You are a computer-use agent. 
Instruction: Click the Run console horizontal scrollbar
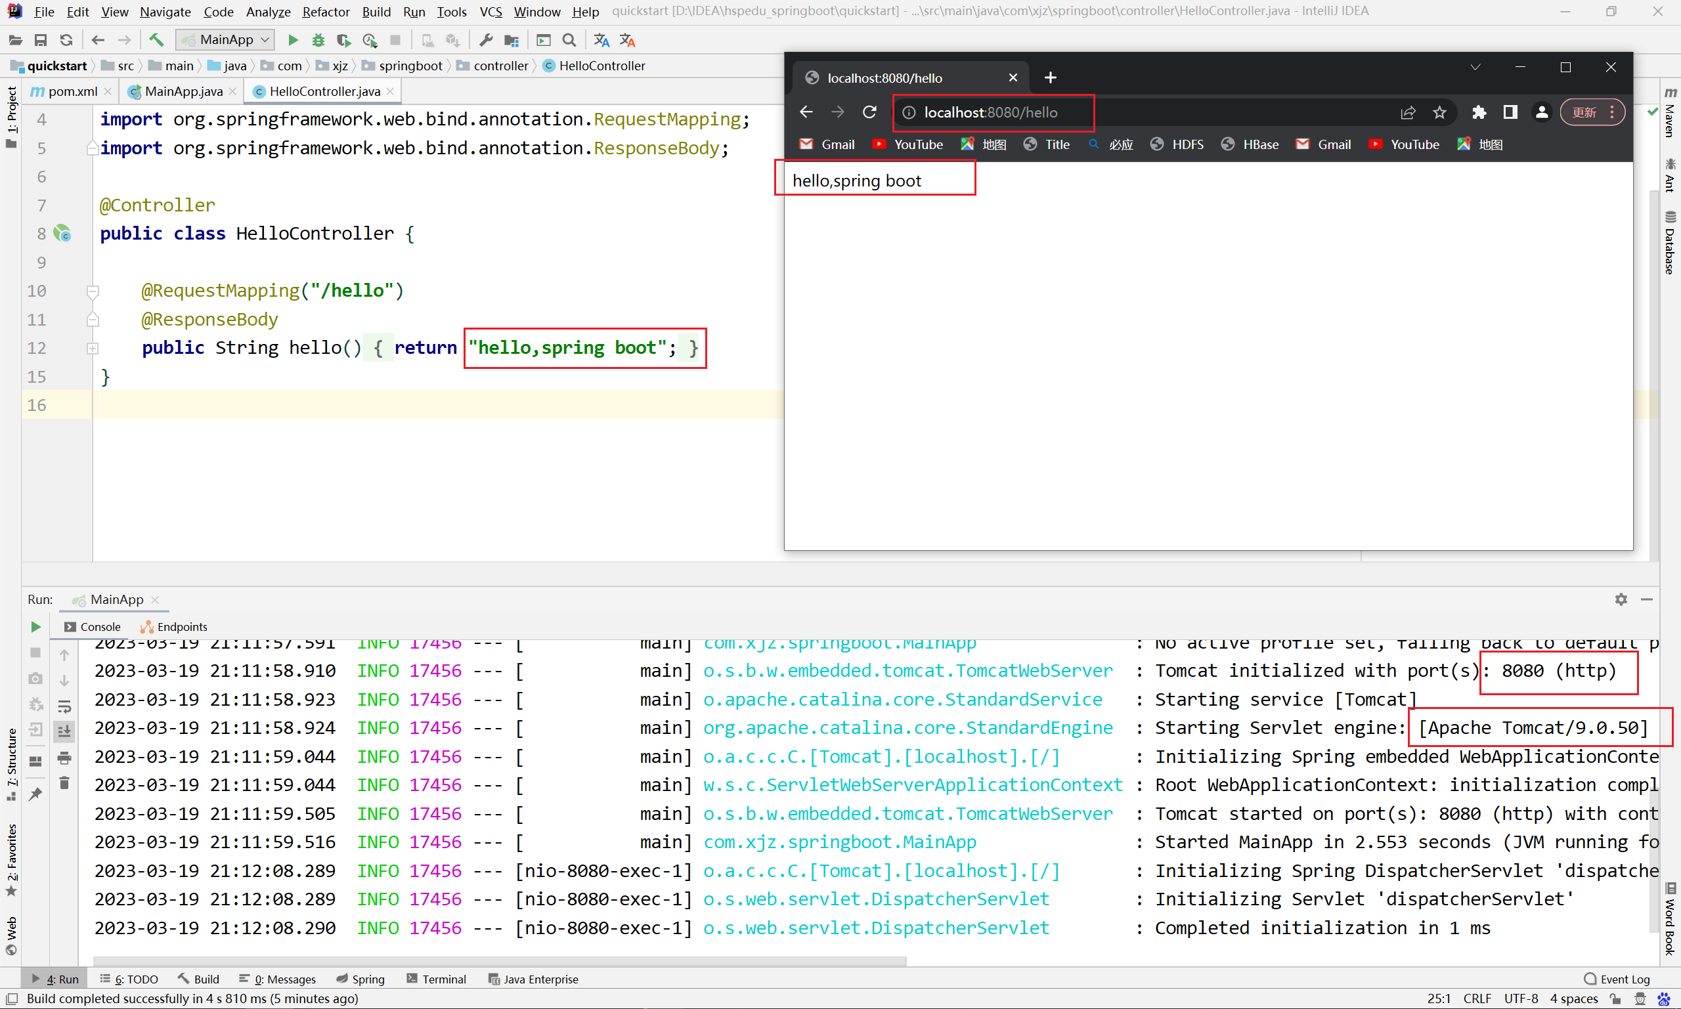click(x=499, y=960)
